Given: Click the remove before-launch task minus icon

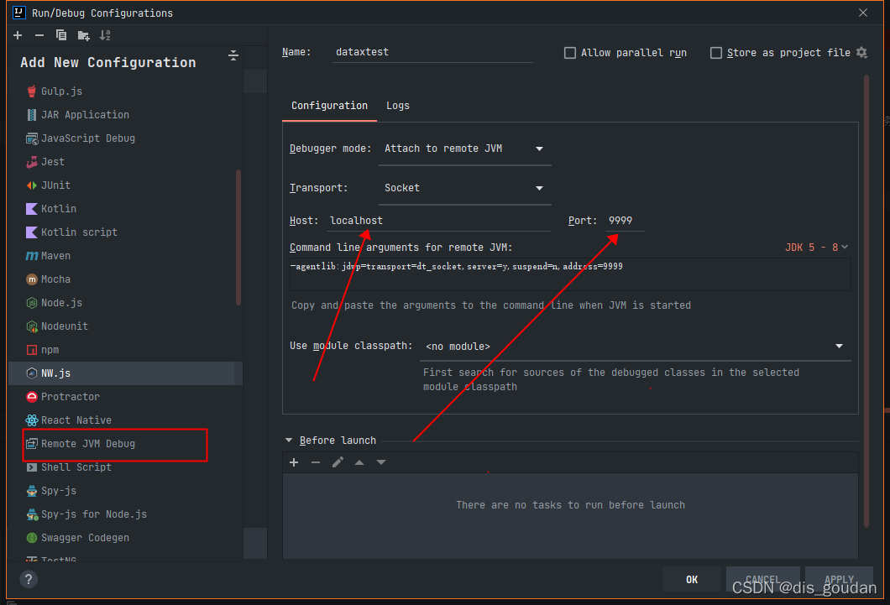Looking at the screenshot, I should click(316, 462).
